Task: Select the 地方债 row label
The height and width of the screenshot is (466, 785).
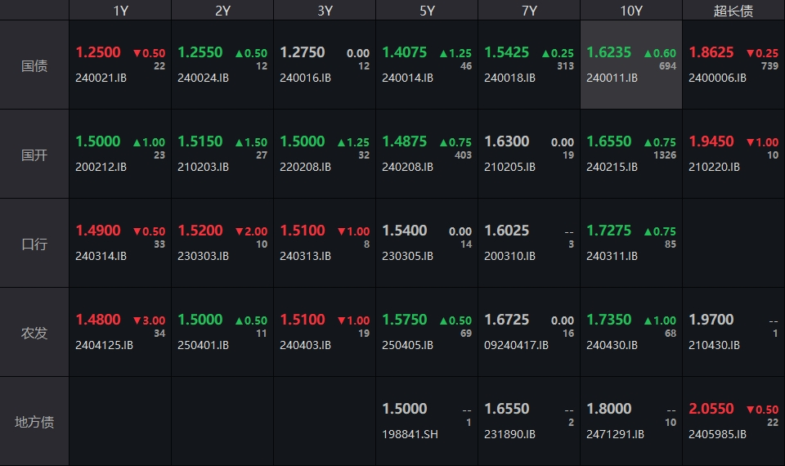Action: point(34,422)
